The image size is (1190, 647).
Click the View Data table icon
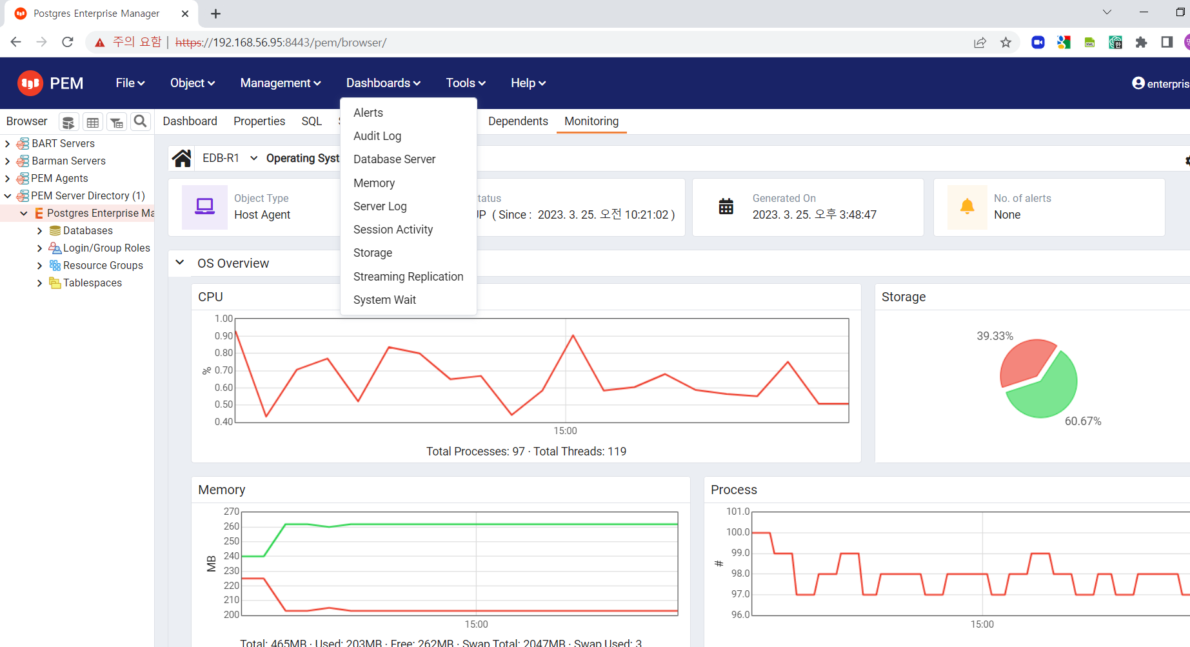[x=93, y=122]
